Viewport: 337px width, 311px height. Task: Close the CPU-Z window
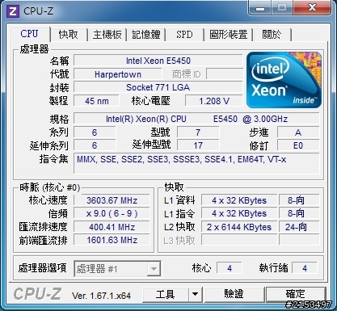(312, 8)
